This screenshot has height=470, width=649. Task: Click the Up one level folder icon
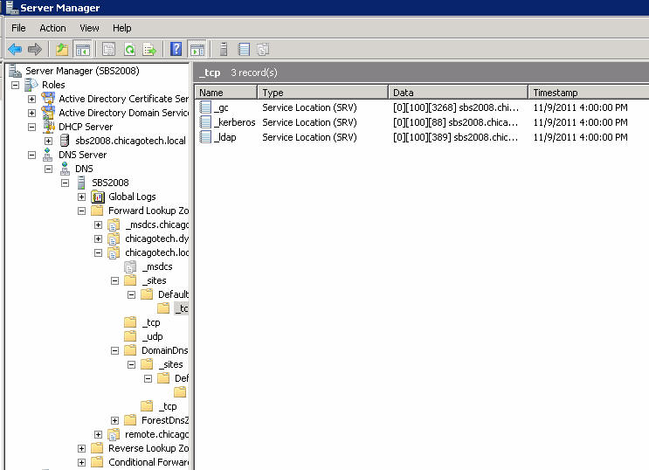62,49
